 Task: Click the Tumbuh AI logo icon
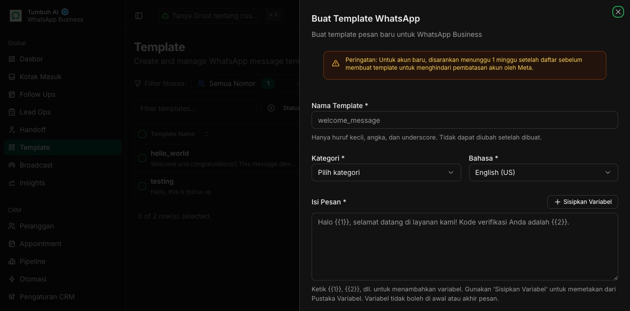[16, 16]
